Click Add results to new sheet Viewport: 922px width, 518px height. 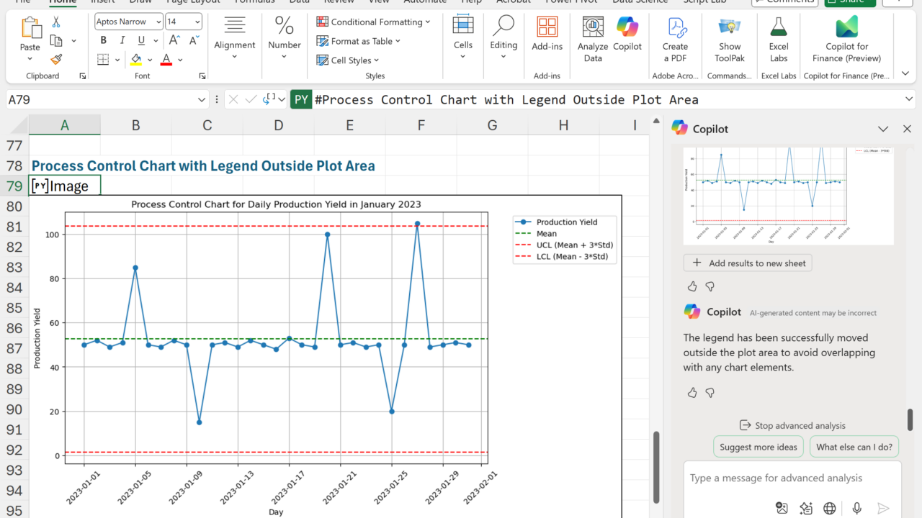748,263
